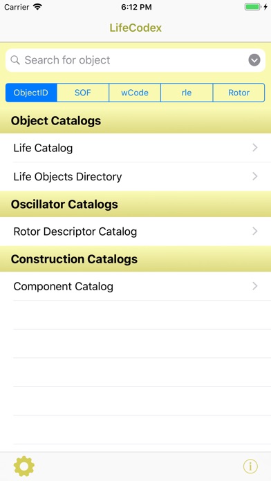
Task: Open the Component Catalog entry
Action: [x=135, y=286]
